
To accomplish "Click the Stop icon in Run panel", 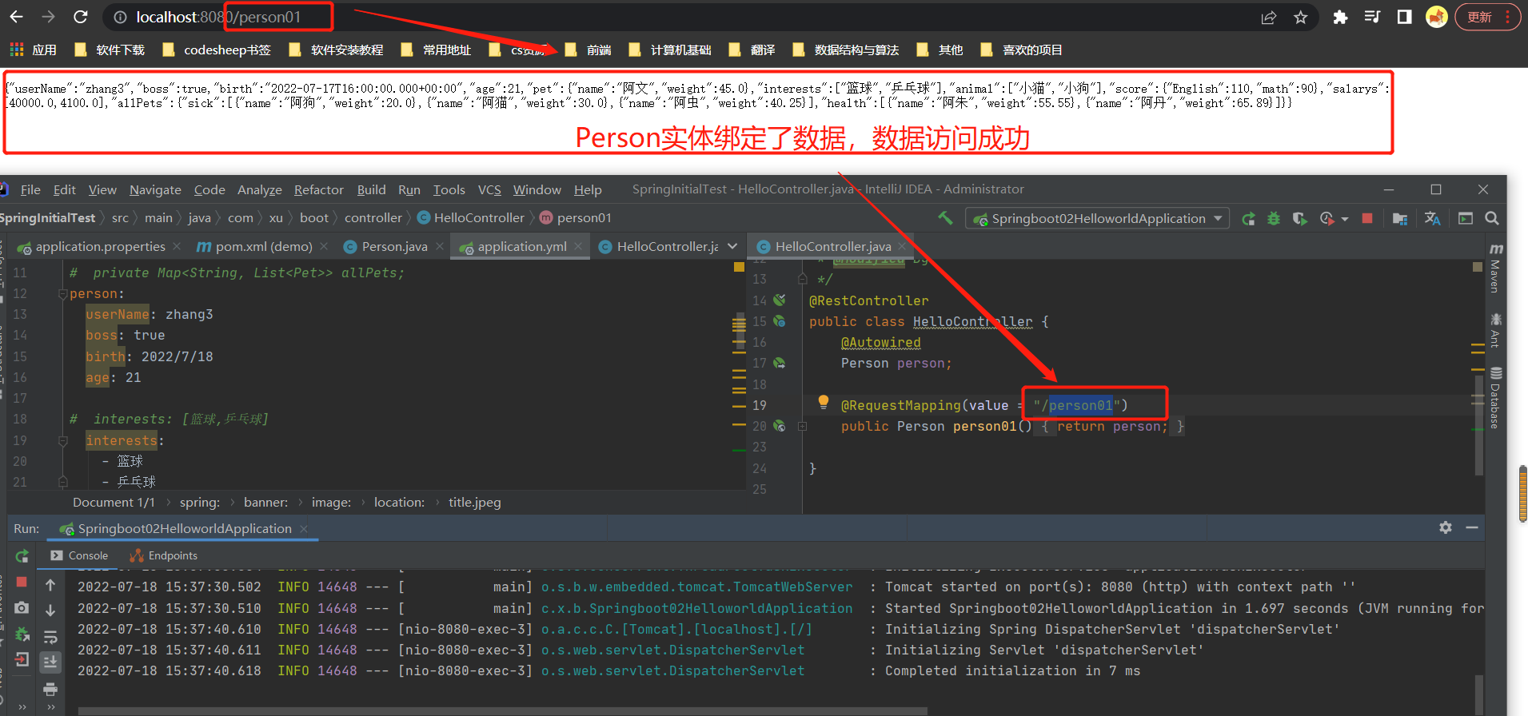I will coord(22,582).
